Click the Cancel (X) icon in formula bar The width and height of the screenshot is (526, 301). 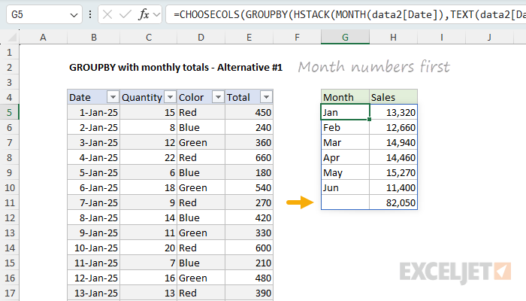coord(107,14)
